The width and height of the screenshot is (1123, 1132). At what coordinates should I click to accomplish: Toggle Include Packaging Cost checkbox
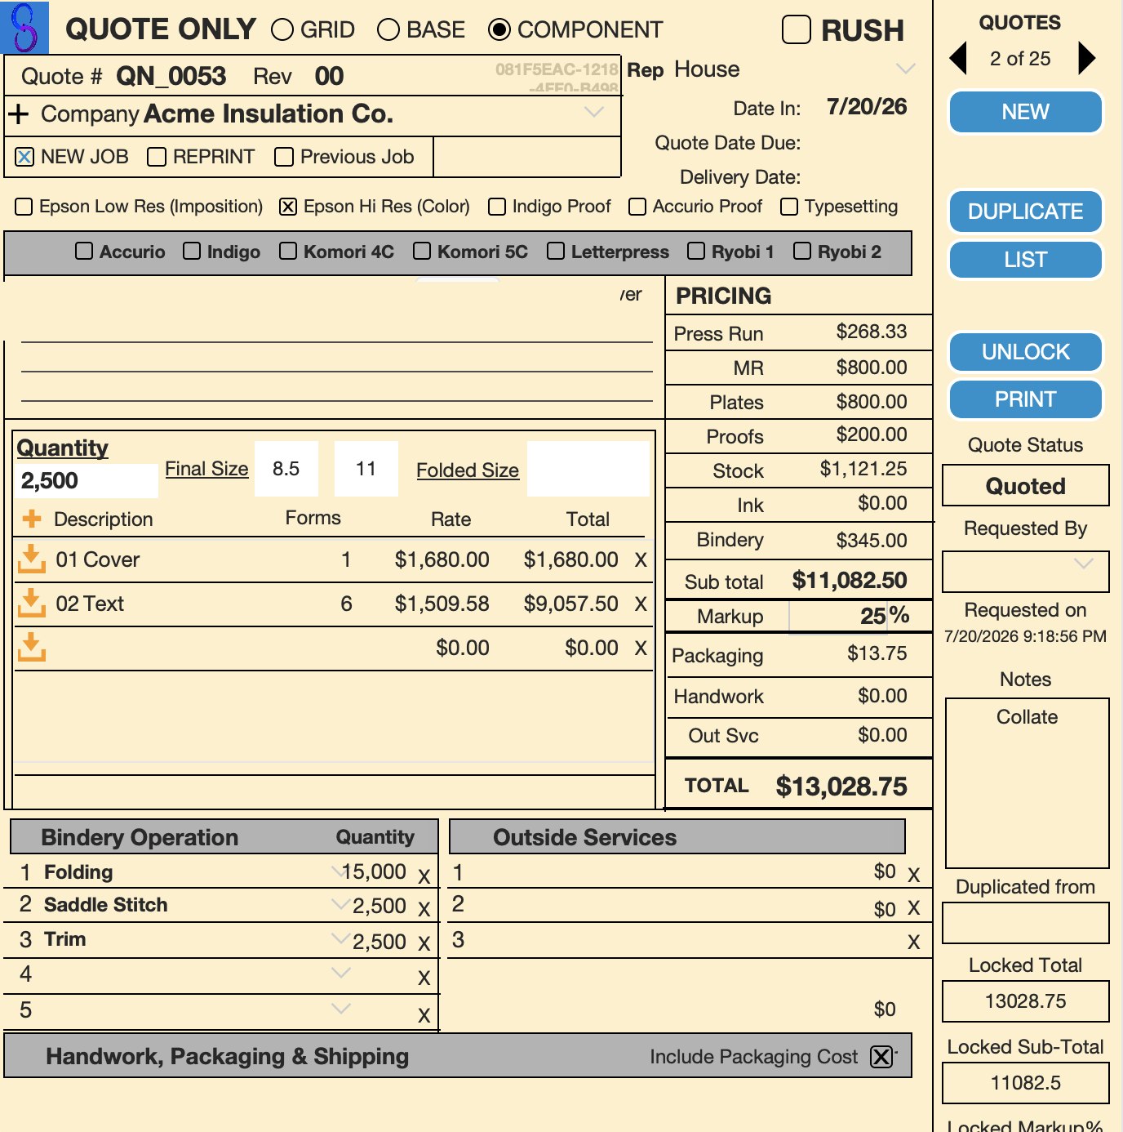(x=881, y=1057)
